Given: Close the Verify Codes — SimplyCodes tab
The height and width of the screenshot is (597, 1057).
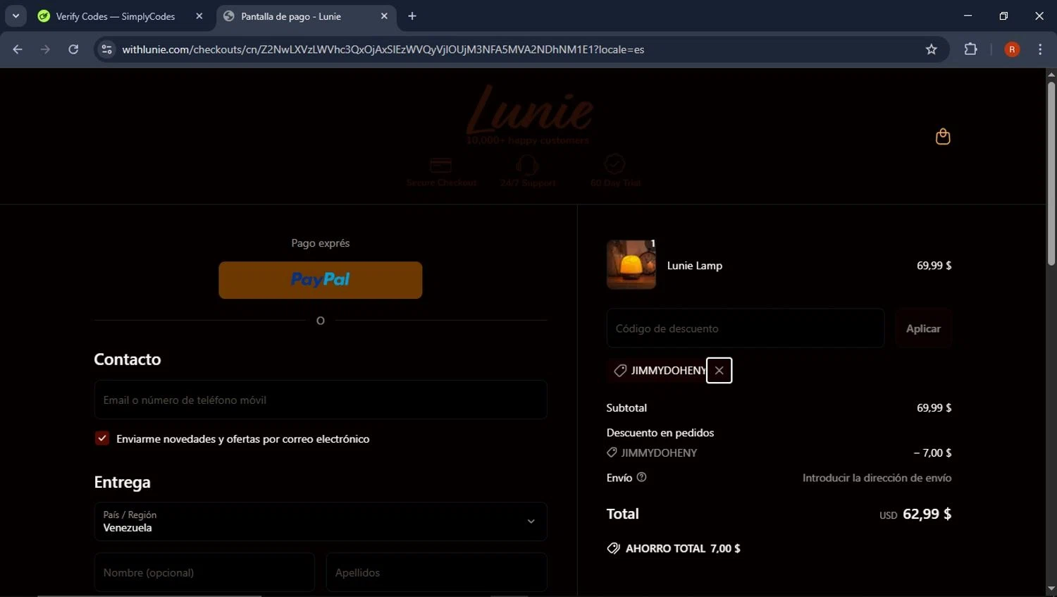Looking at the screenshot, I should pyautogui.click(x=199, y=16).
